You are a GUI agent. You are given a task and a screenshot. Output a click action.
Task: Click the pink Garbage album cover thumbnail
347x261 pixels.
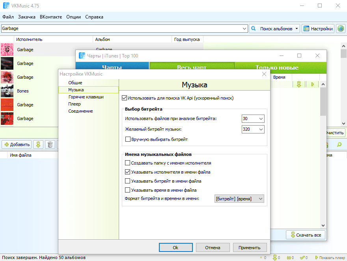(7, 50)
